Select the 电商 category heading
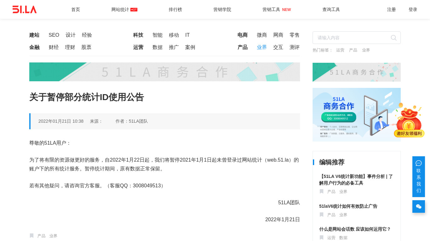Viewport: 430px width, 241px height. 242,35
